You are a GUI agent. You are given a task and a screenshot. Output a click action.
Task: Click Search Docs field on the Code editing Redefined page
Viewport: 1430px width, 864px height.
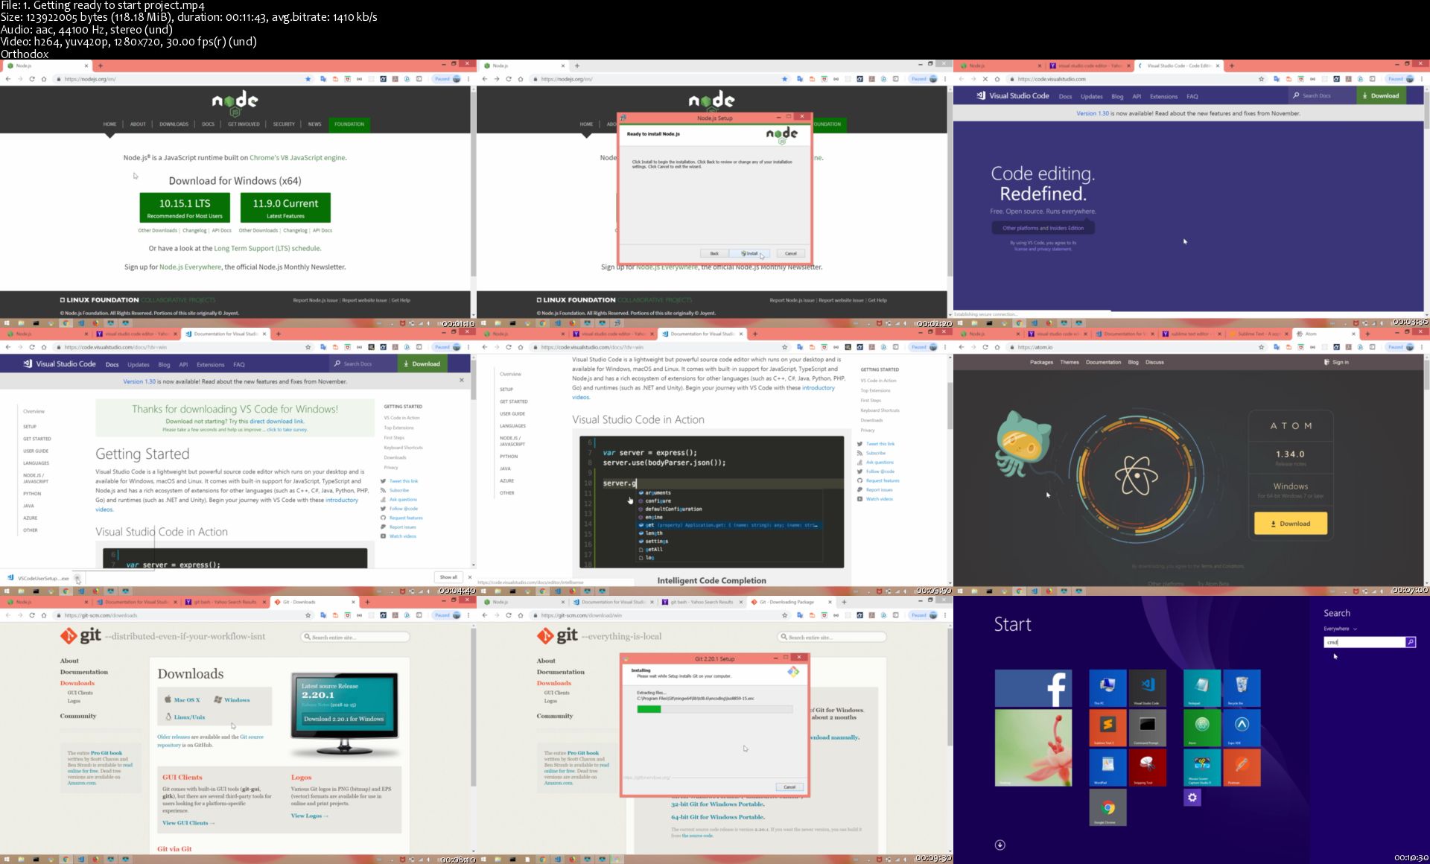click(1321, 96)
